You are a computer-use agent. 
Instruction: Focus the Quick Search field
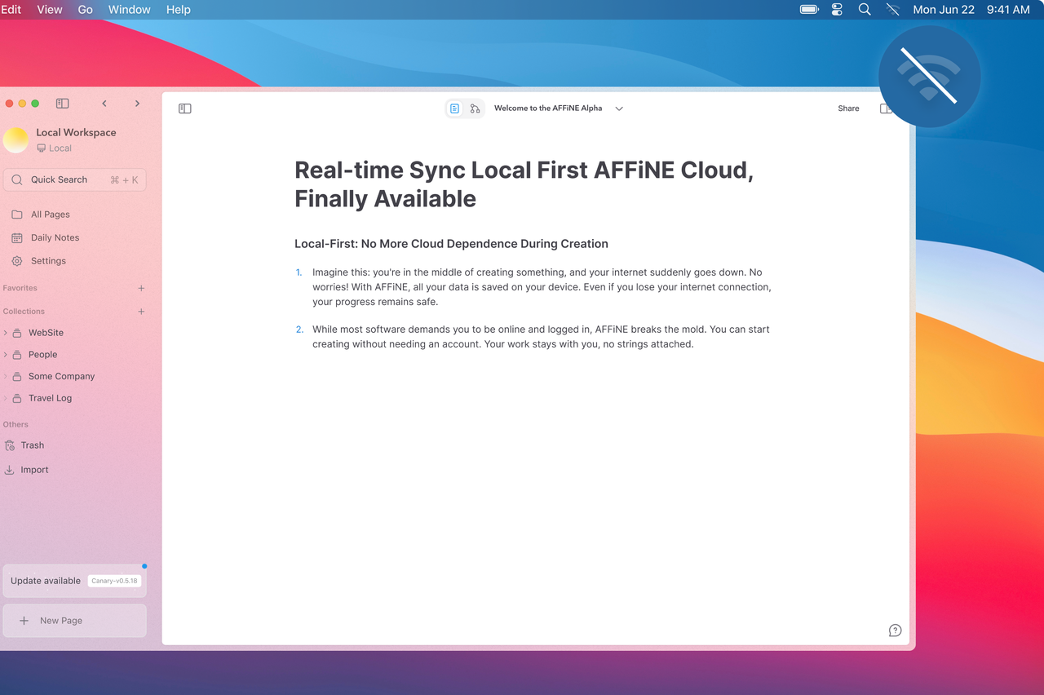(x=75, y=179)
